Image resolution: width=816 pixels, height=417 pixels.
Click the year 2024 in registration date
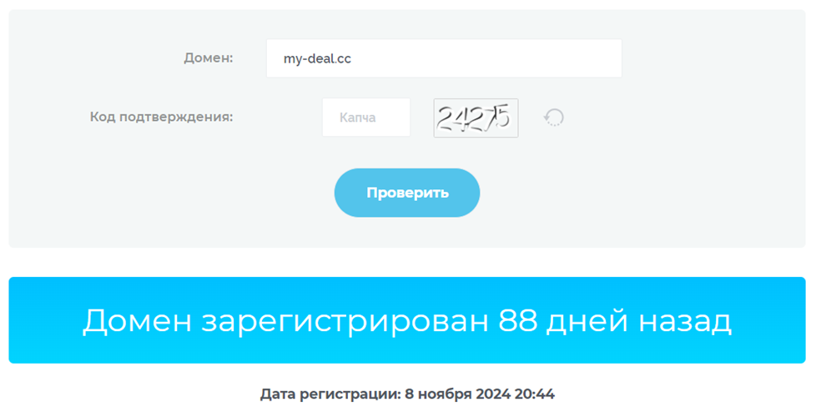[x=492, y=394]
